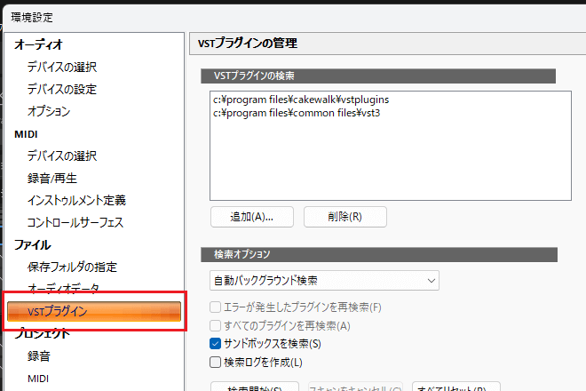
Task: Go to 録音/再生 settings page
Action: pos(52,178)
